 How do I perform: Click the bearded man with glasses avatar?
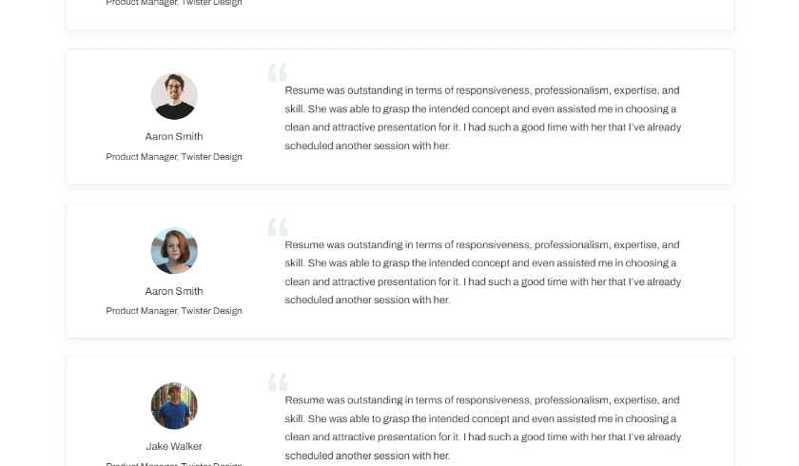pyautogui.click(x=174, y=96)
